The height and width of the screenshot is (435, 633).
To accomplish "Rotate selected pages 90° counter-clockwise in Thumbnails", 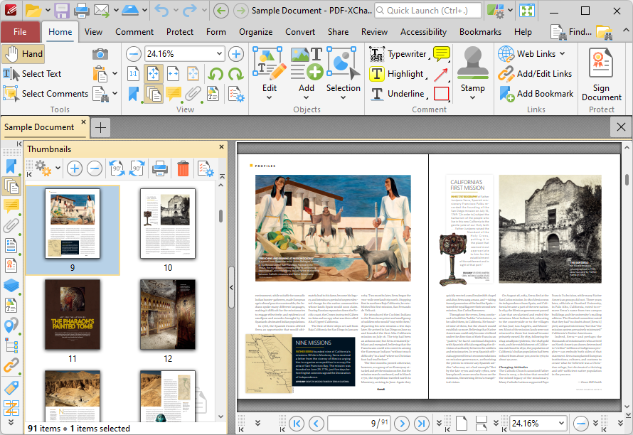I will [x=117, y=168].
